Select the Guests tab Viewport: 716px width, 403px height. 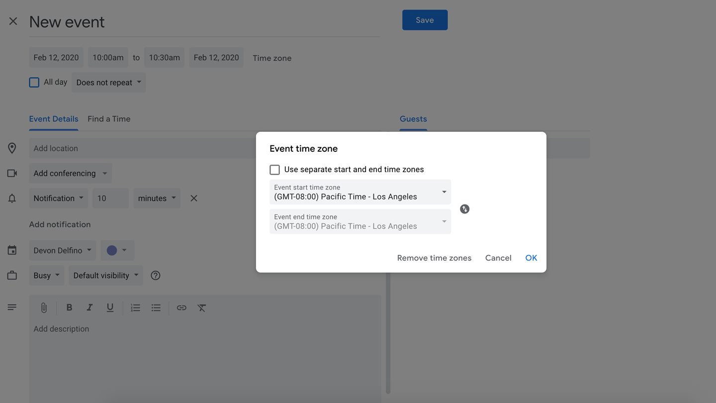coord(413,119)
